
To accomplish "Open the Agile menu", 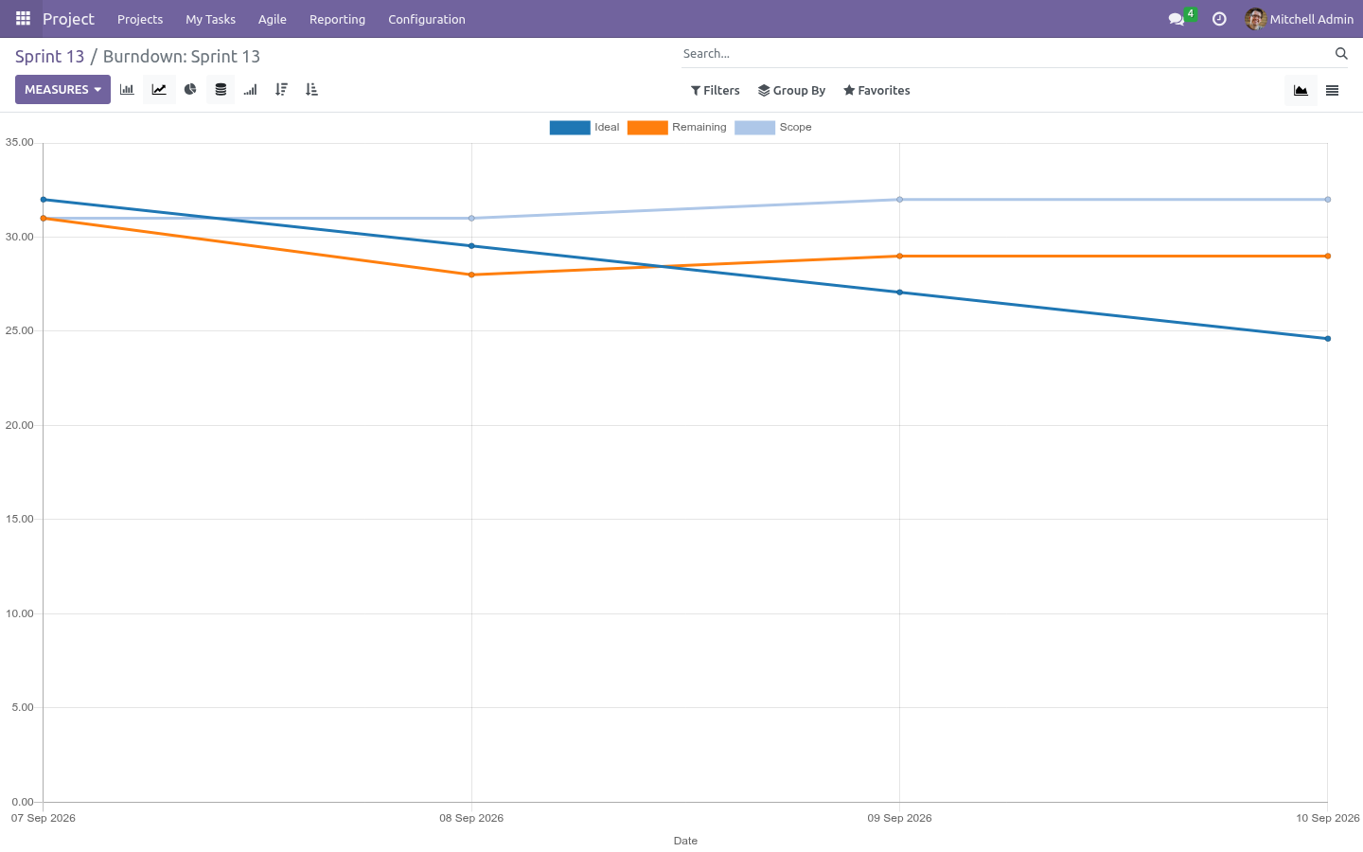I will click(x=273, y=19).
